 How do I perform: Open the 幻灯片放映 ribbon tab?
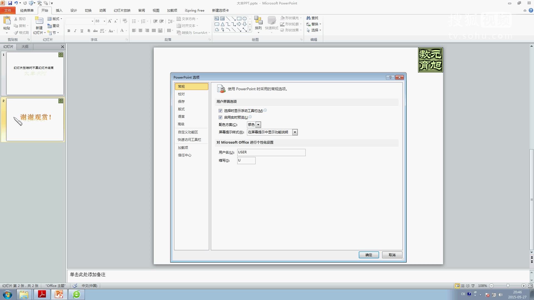point(122,11)
